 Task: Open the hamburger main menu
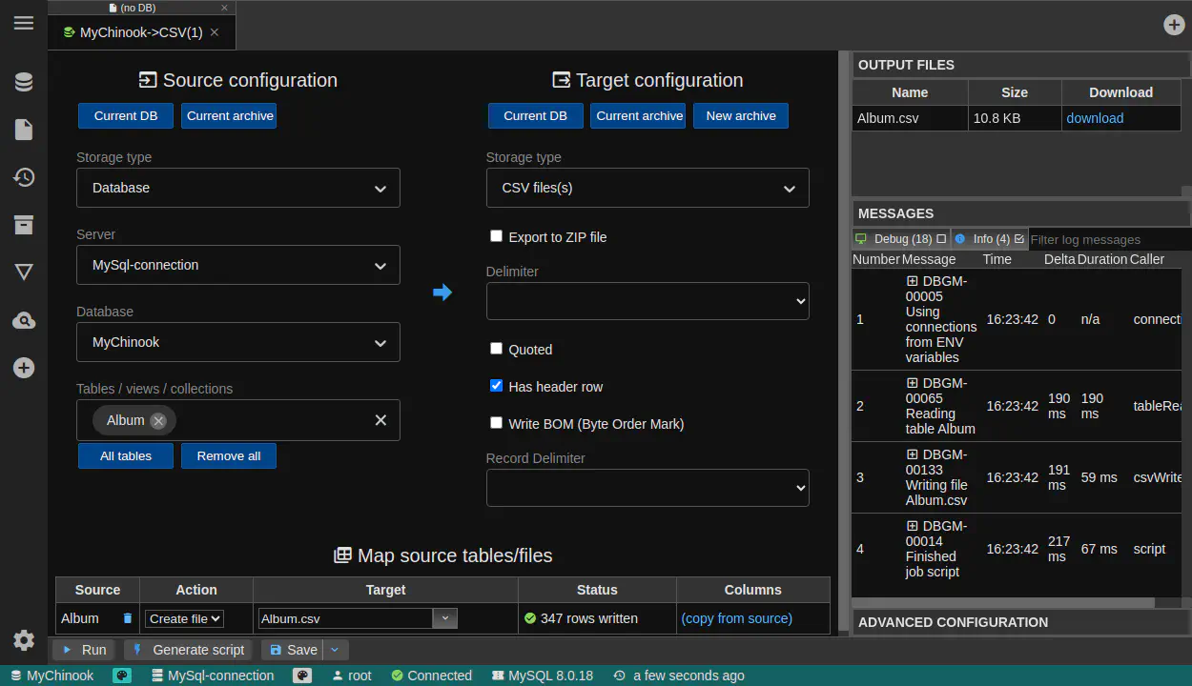pyautogui.click(x=24, y=23)
